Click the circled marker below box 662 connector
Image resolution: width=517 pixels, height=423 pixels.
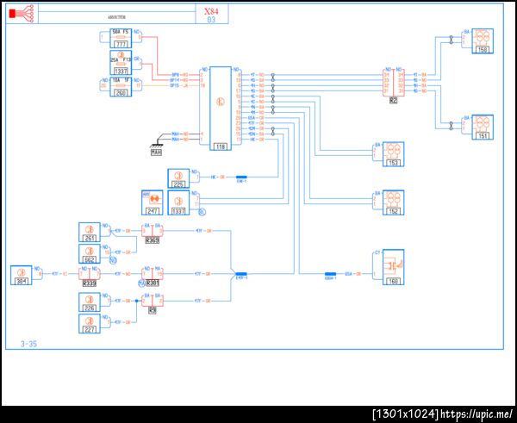pos(113,260)
